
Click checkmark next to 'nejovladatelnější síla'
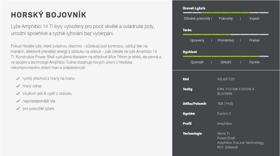tap(18, 101)
